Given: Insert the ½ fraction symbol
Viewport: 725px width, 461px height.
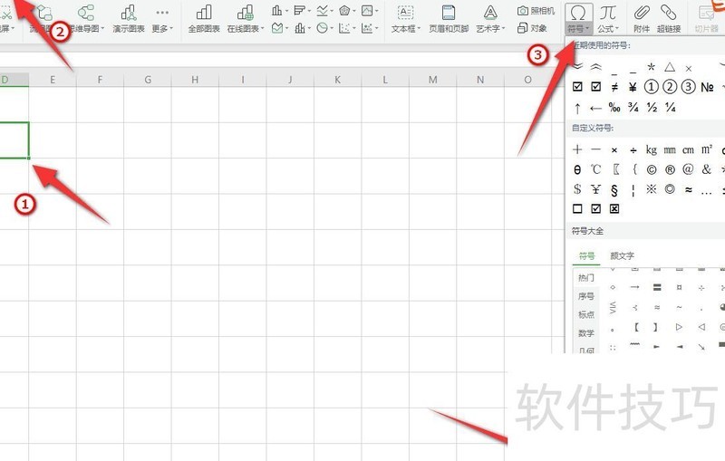Looking at the screenshot, I should click(x=652, y=108).
